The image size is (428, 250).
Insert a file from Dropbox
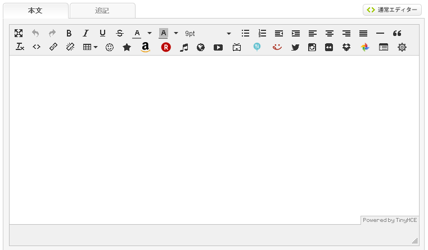346,47
